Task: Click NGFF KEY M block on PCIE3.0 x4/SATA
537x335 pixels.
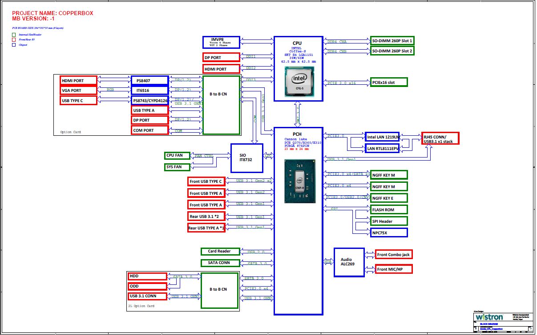Action: tap(389, 175)
